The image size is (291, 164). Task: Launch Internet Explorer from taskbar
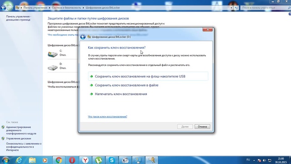coord(19,160)
